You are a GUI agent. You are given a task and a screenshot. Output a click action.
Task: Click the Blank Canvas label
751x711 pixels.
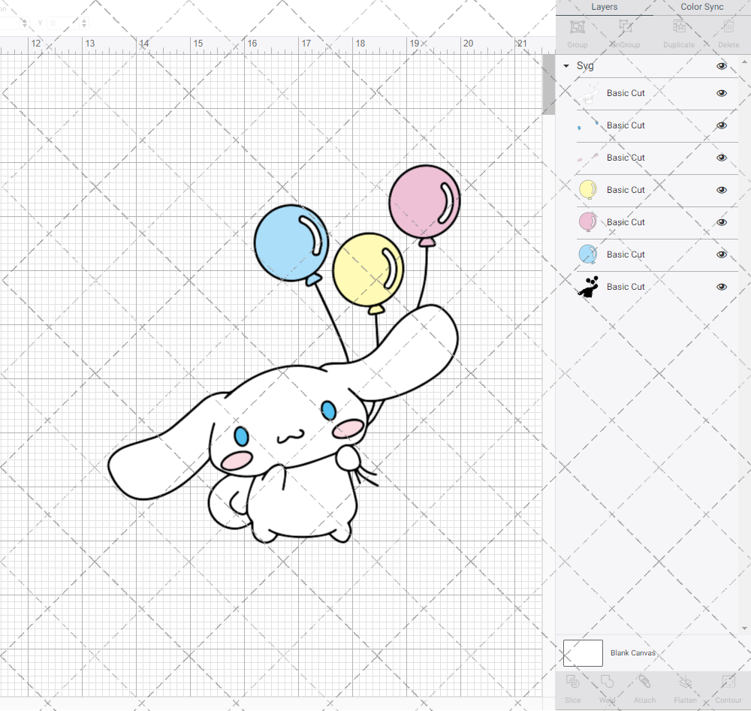(x=632, y=653)
